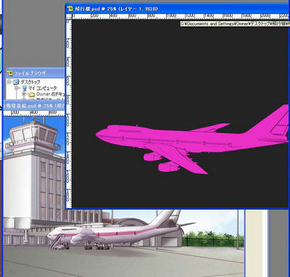Collapse the デスクトップ tree node
This screenshot has width=290, height=277.
(x=9, y=82)
